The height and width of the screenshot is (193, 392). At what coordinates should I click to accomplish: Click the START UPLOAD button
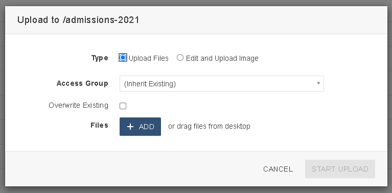pyautogui.click(x=340, y=169)
